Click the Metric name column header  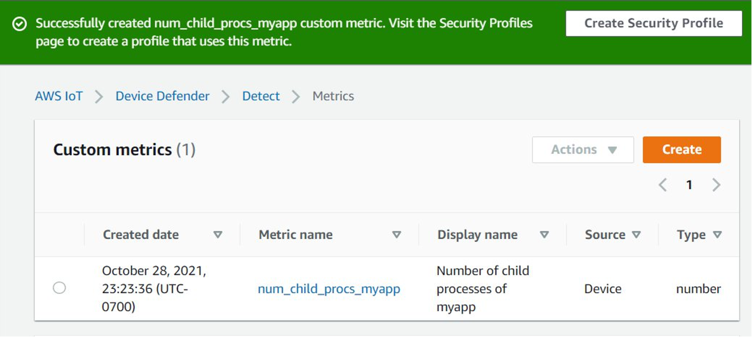tap(296, 235)
